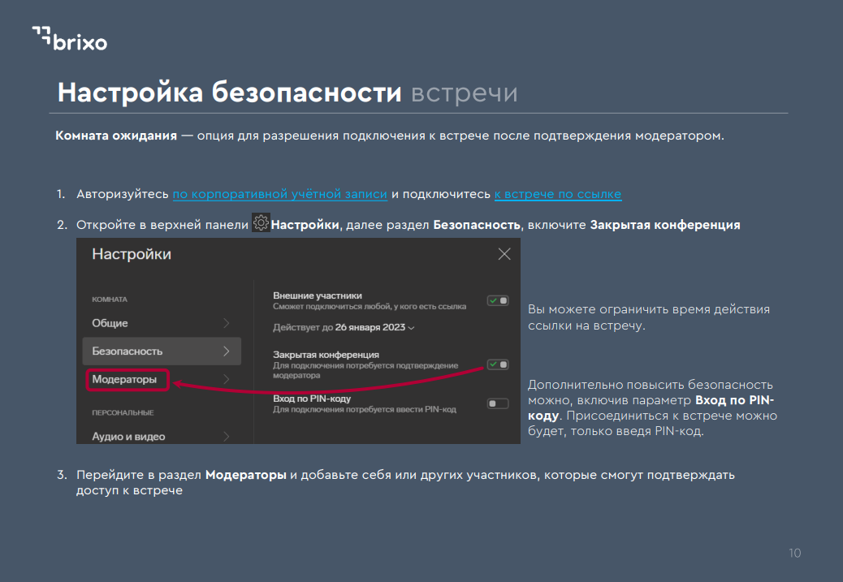Click the gear icon next to Настройки
Viewport: 843px width, 582px height.
(261, 224)
